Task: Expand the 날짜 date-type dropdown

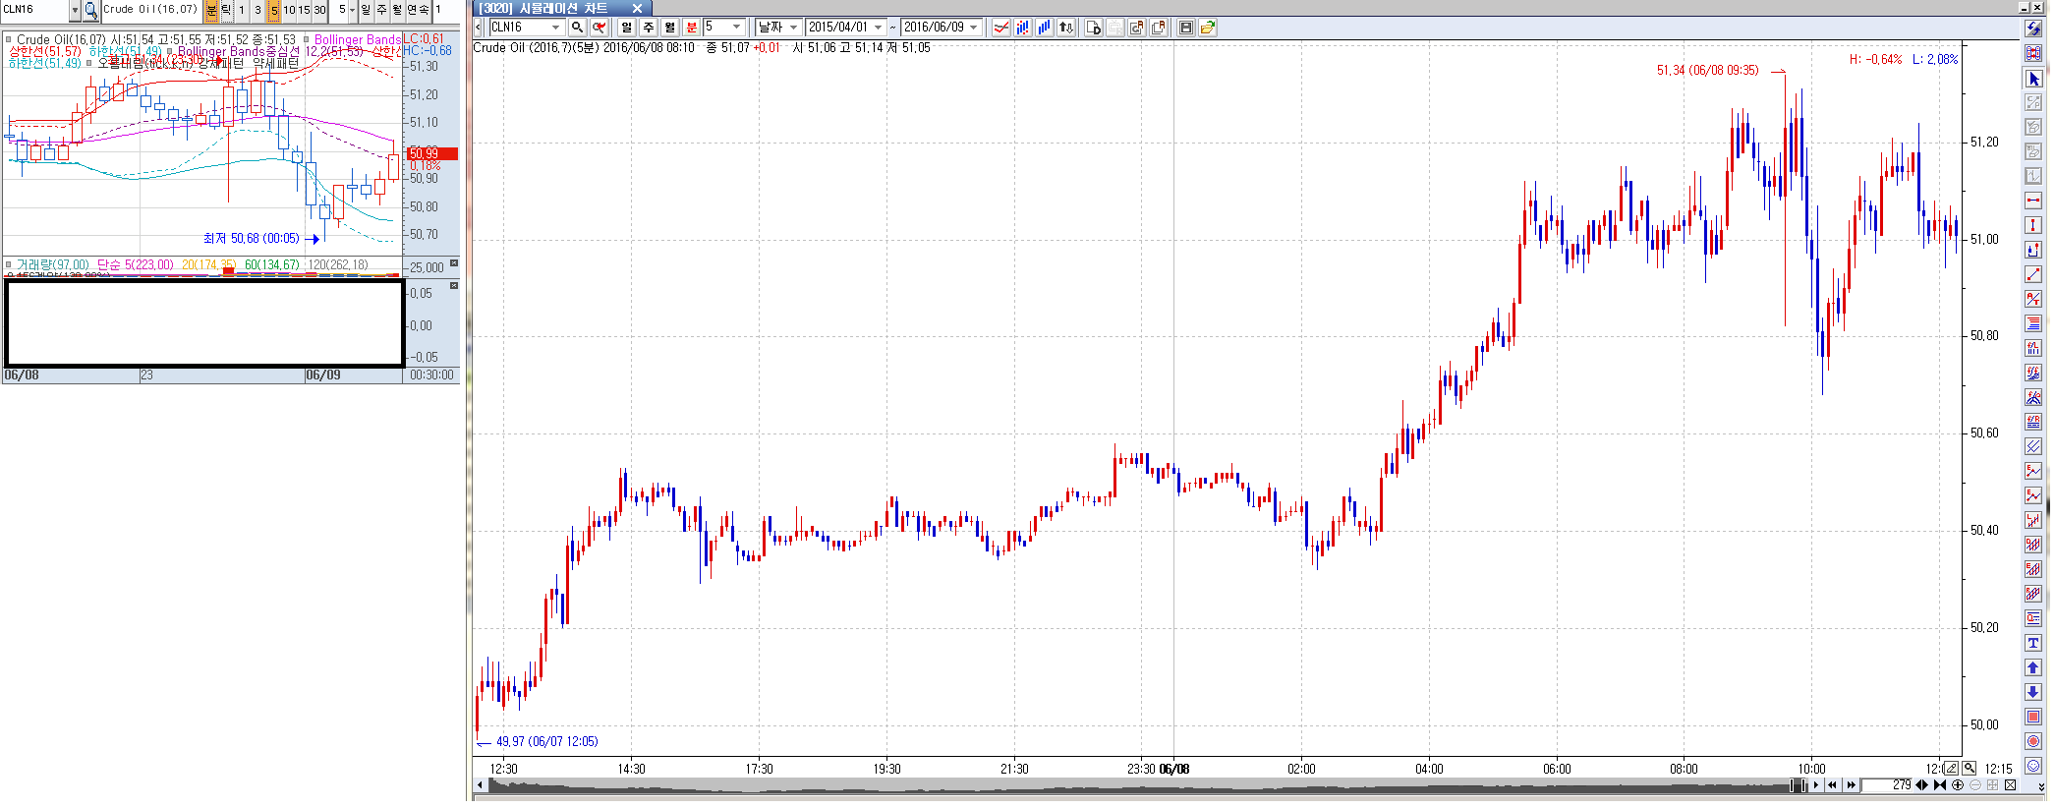Action: 793,28
